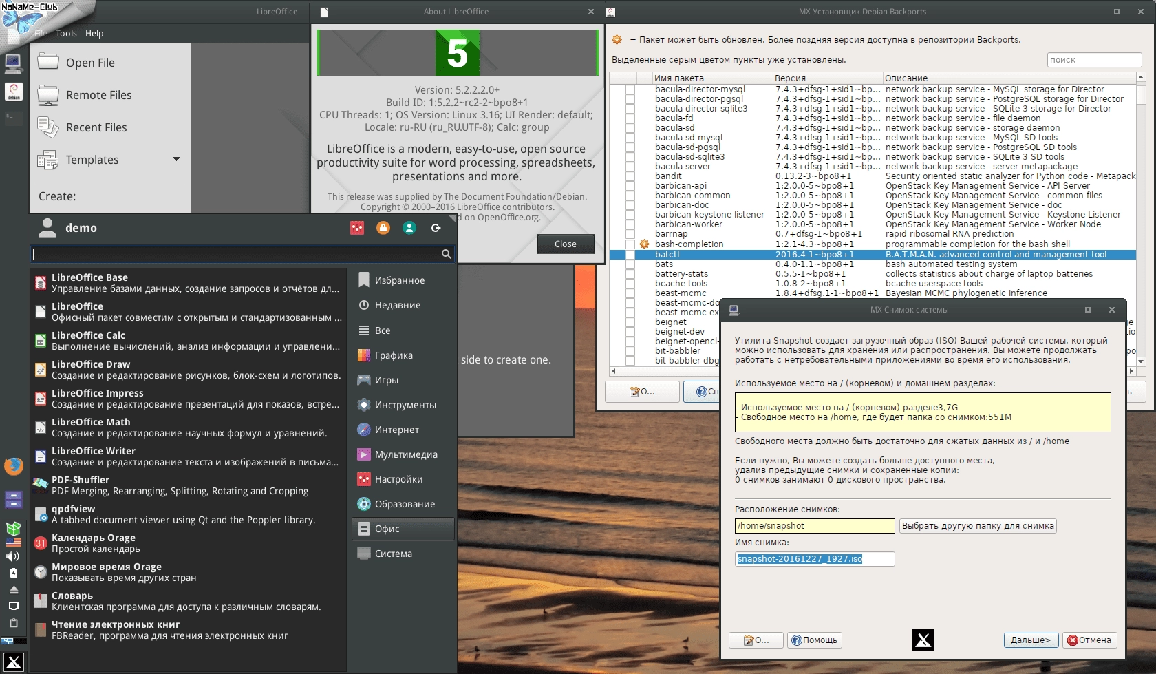The image size is (1156, 674).
Task: Select Мультимедиа category in menu
Action: point(403,454)
